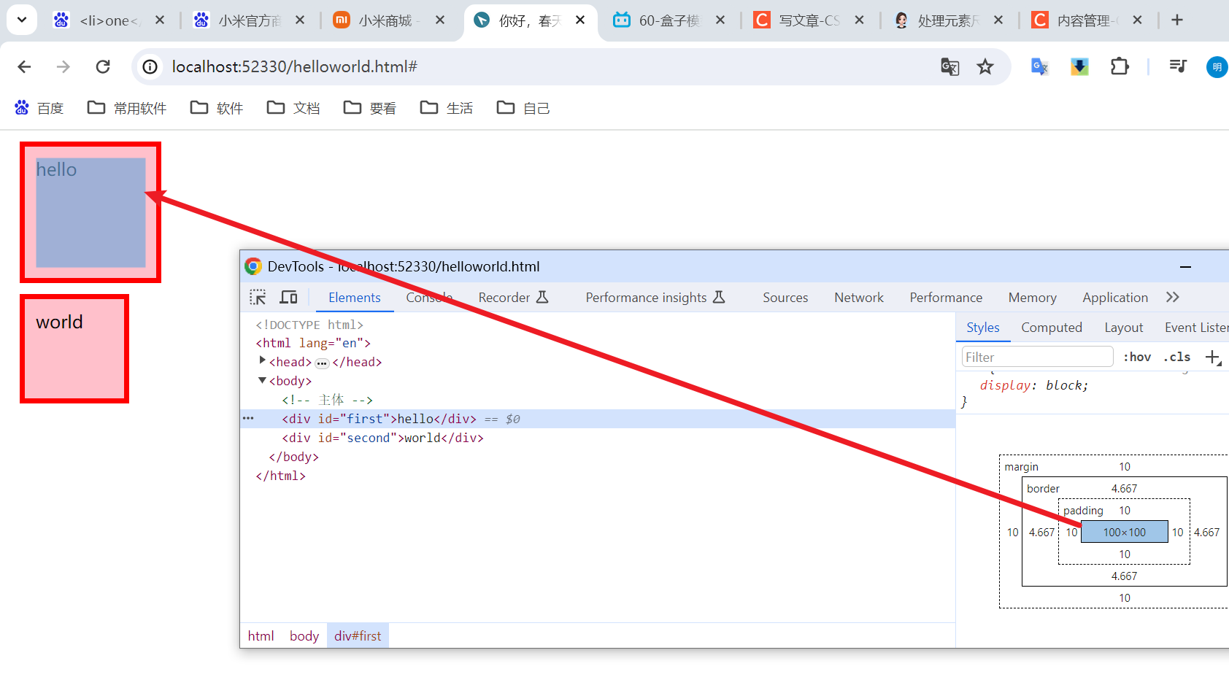
Task: Select the div id="first" node
Action: tap(379, 419)
